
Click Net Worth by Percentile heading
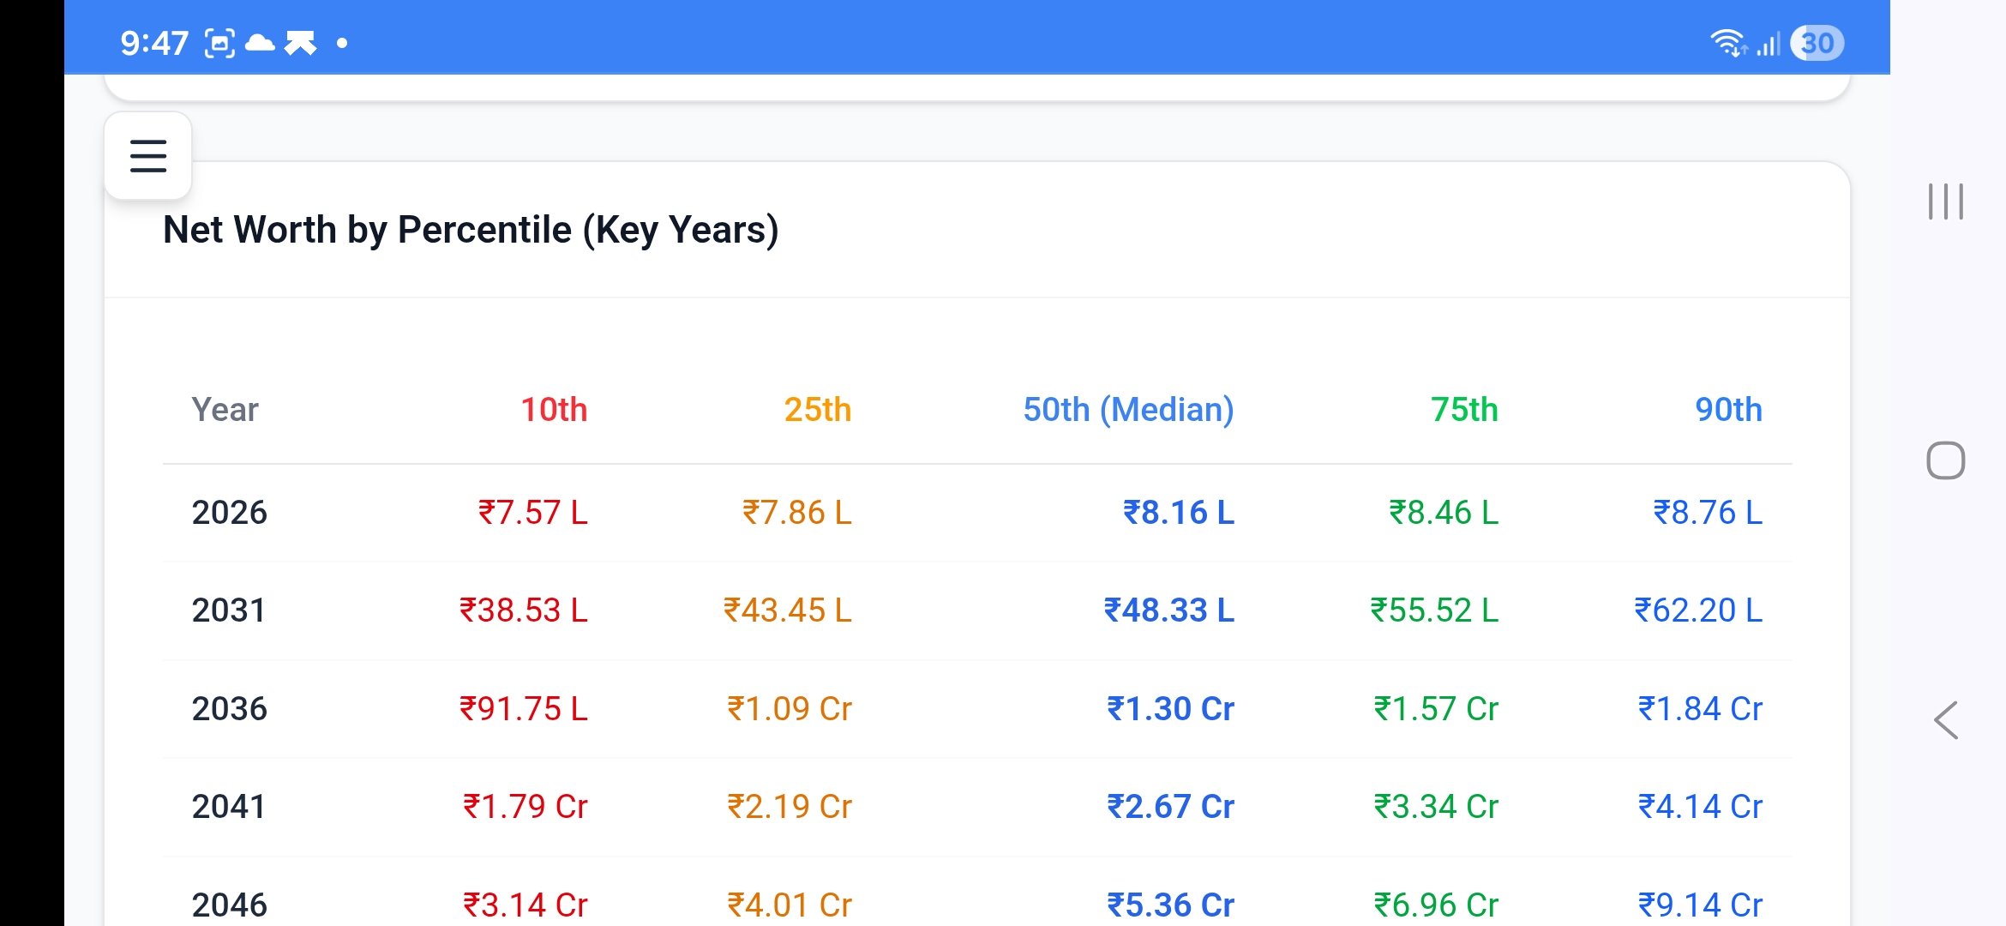(471, 230)
